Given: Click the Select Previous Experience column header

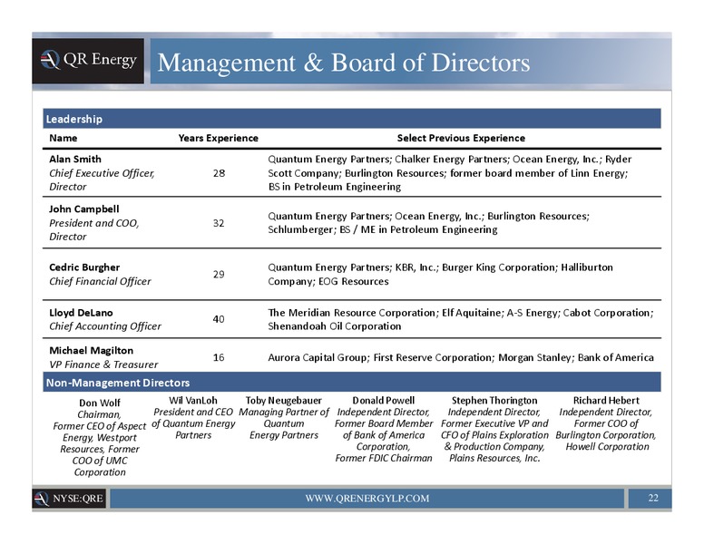Looking at the screenshot, I should 461,138.
